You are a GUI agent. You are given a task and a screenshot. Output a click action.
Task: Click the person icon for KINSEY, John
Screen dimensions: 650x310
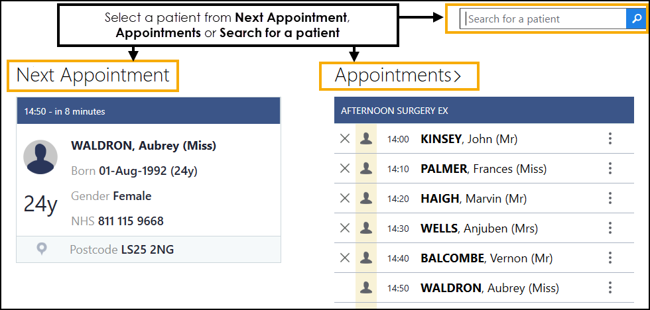(x=365, y=138)
